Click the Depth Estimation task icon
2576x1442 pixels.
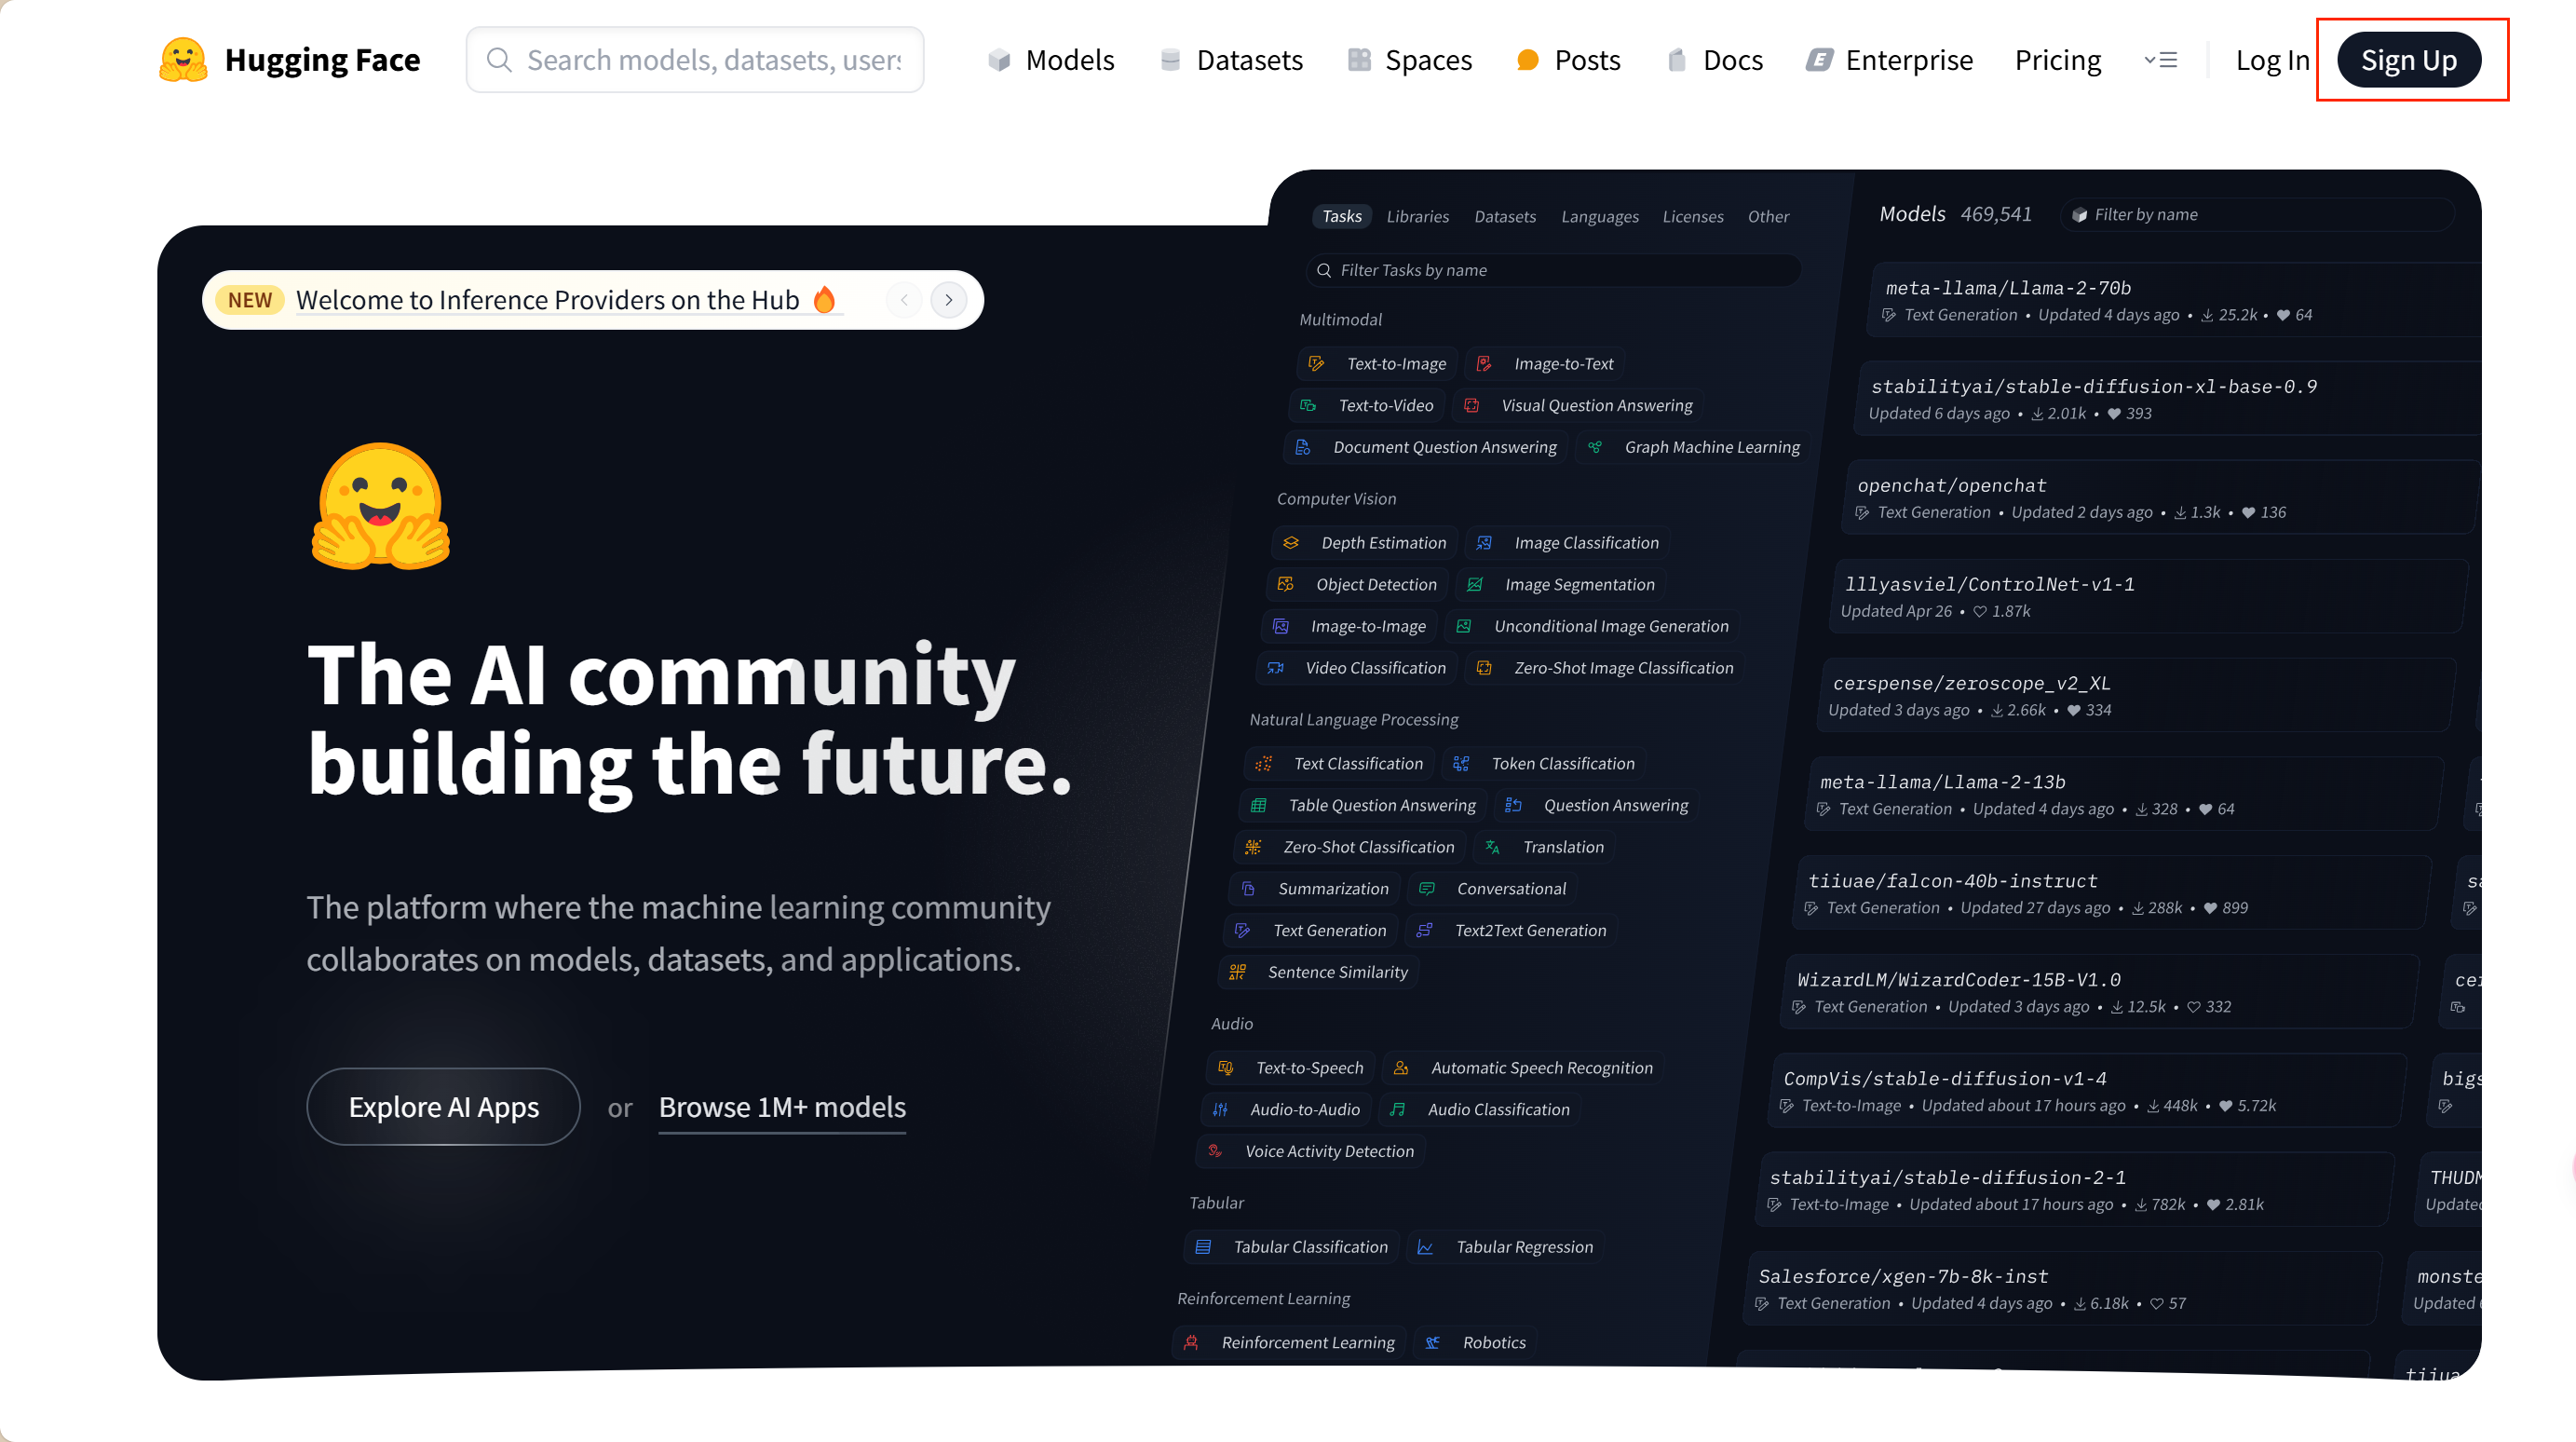point(1291,543)
